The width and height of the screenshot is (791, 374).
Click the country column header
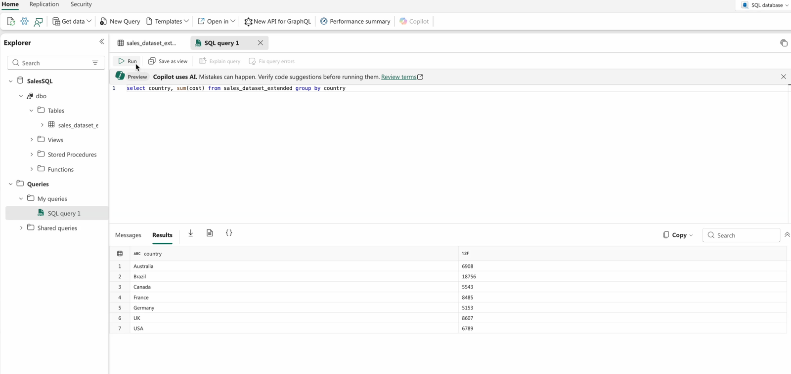coord(294,254)
